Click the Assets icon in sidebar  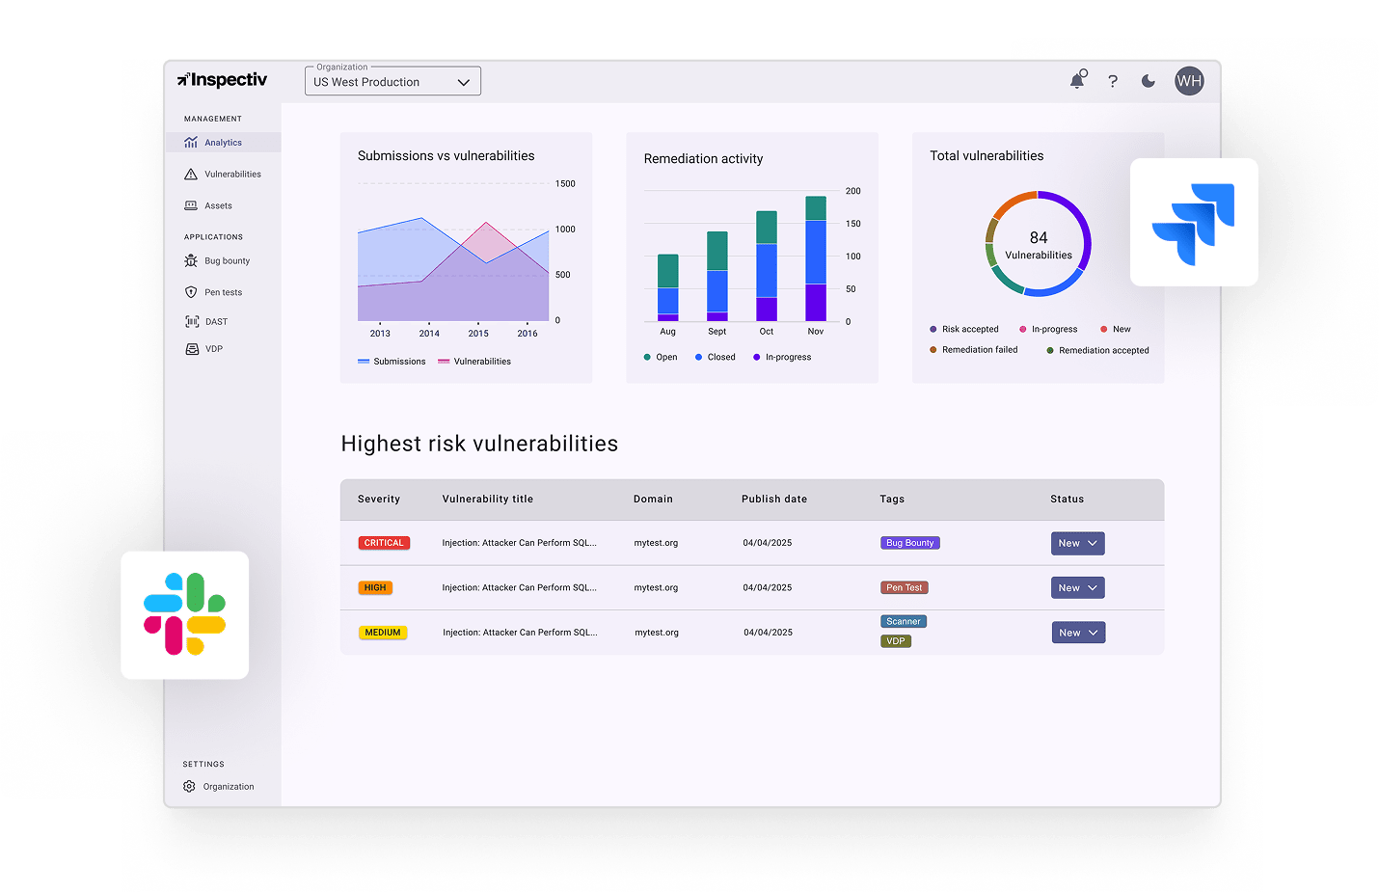pos(191,205)
